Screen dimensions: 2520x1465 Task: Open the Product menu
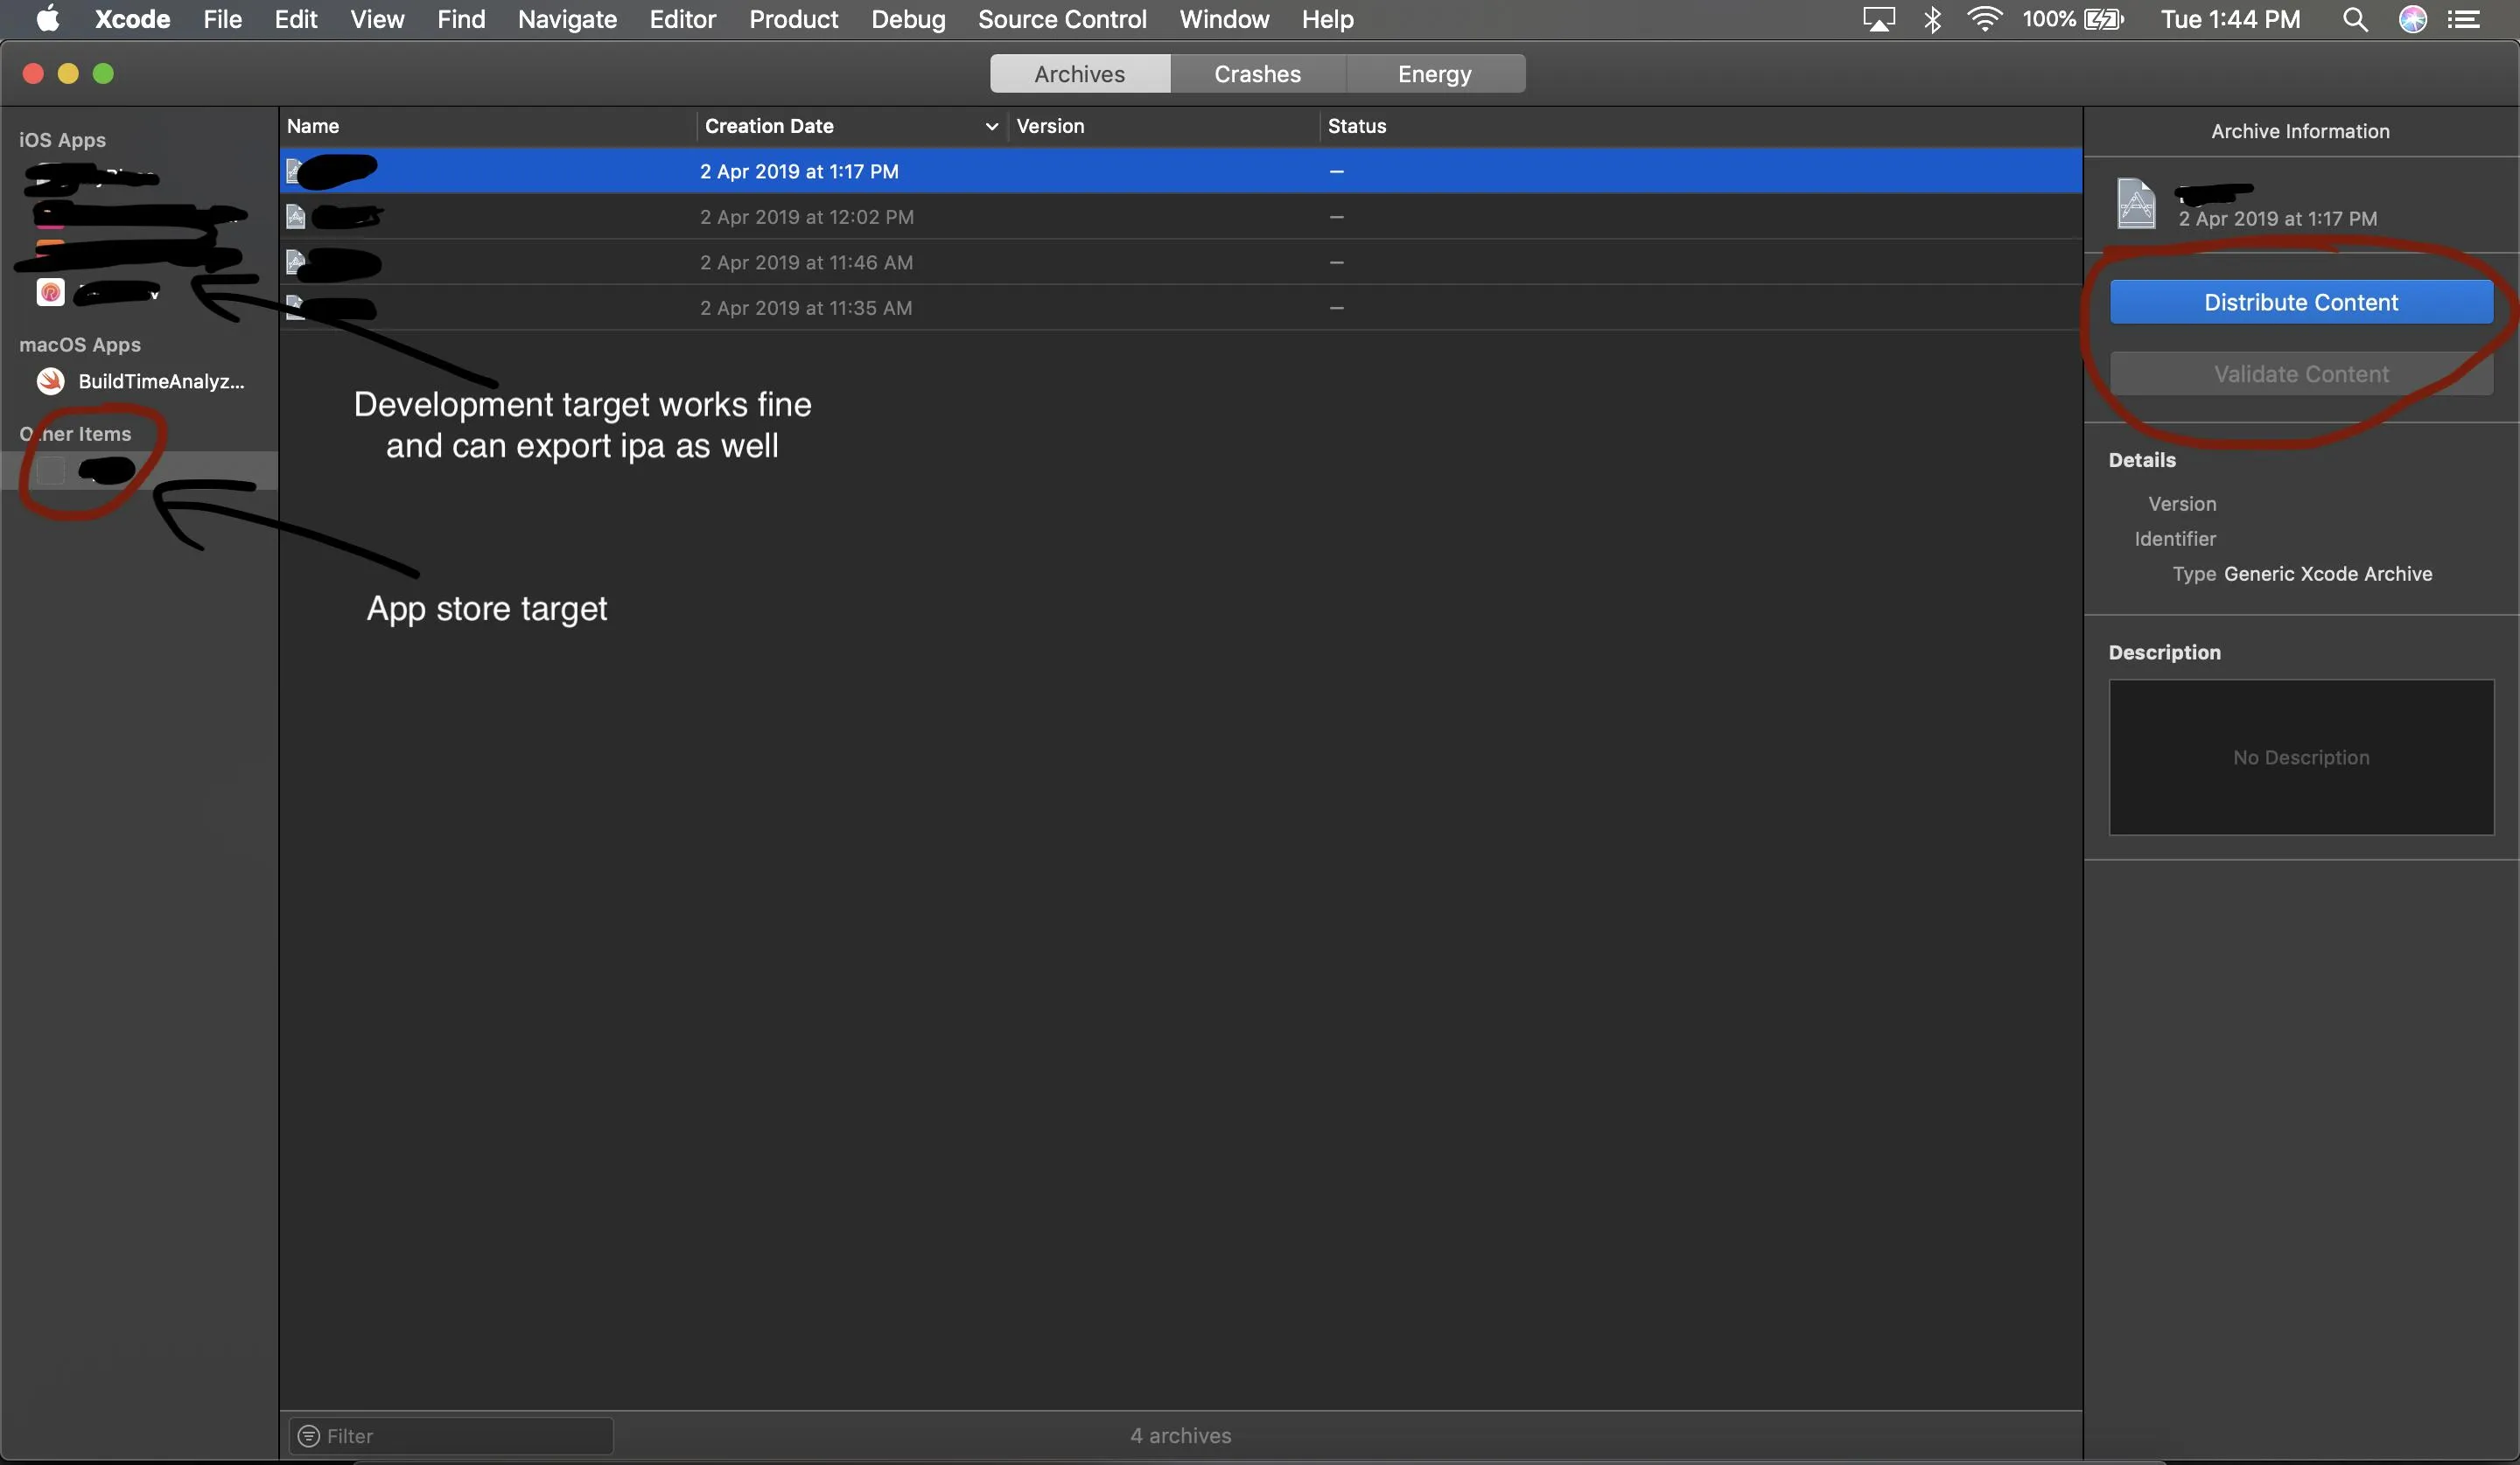(793, 19)
